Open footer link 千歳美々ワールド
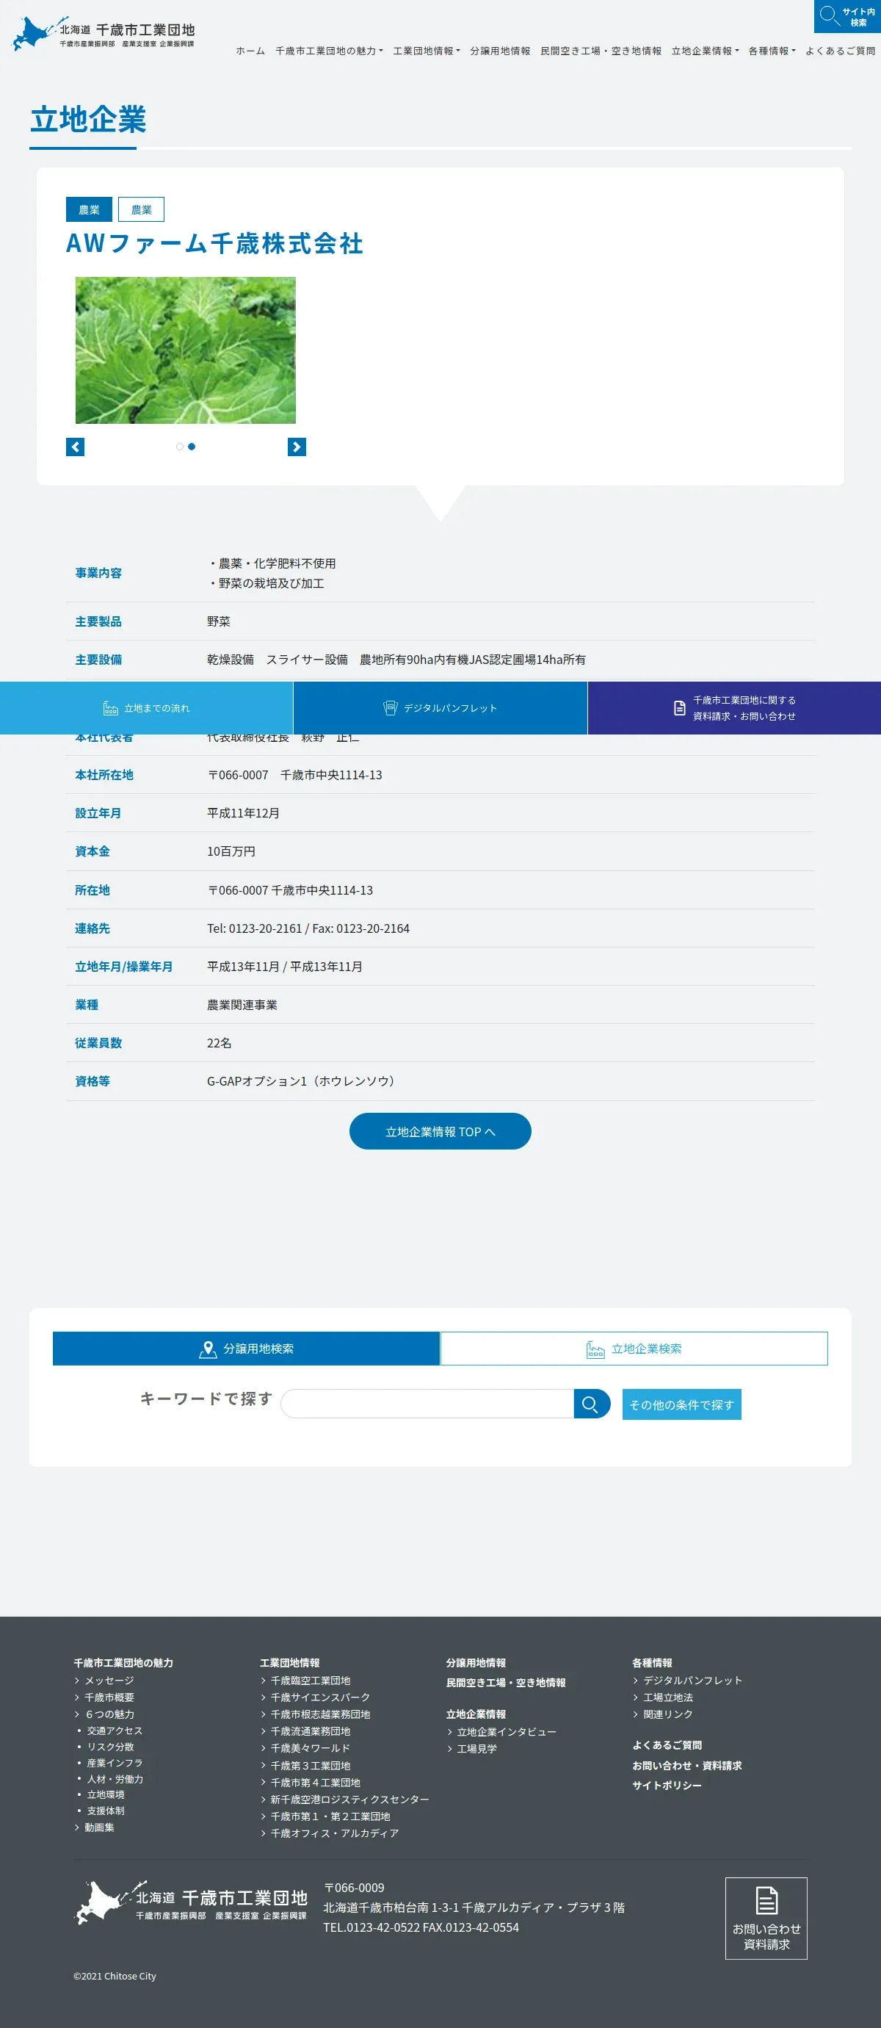Image resolution: width=881 pixels, height=2028 pixels. (310, 1747)
